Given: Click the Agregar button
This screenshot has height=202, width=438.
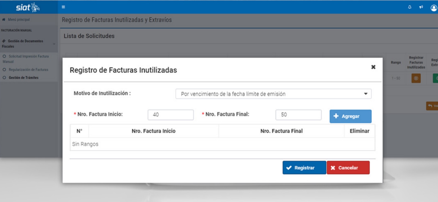Looking at the screenshot, I should (x=350, y=116).
